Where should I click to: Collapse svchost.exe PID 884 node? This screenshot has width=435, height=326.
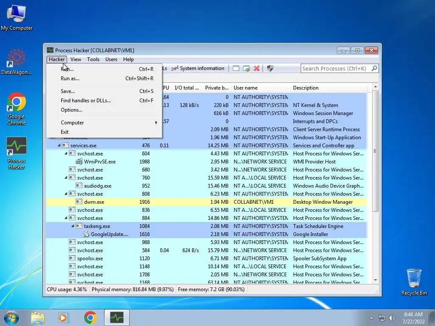(66, 218)
